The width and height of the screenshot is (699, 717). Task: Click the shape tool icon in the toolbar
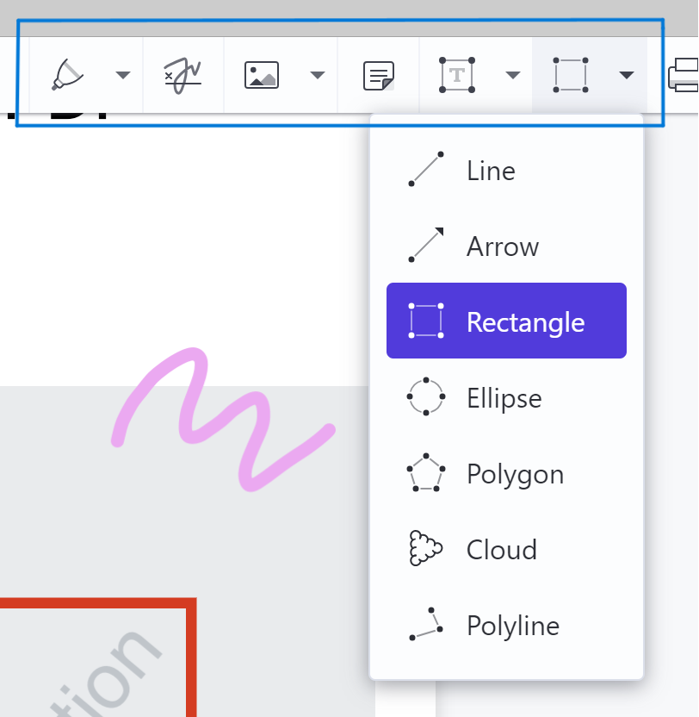569,75
